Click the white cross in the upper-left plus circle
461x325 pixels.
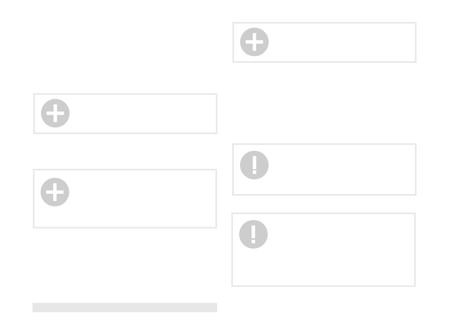point(55,113)
